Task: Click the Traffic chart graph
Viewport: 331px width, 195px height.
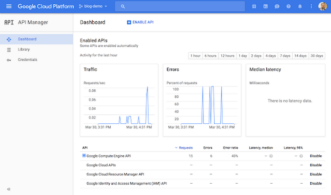Action: 119,105
